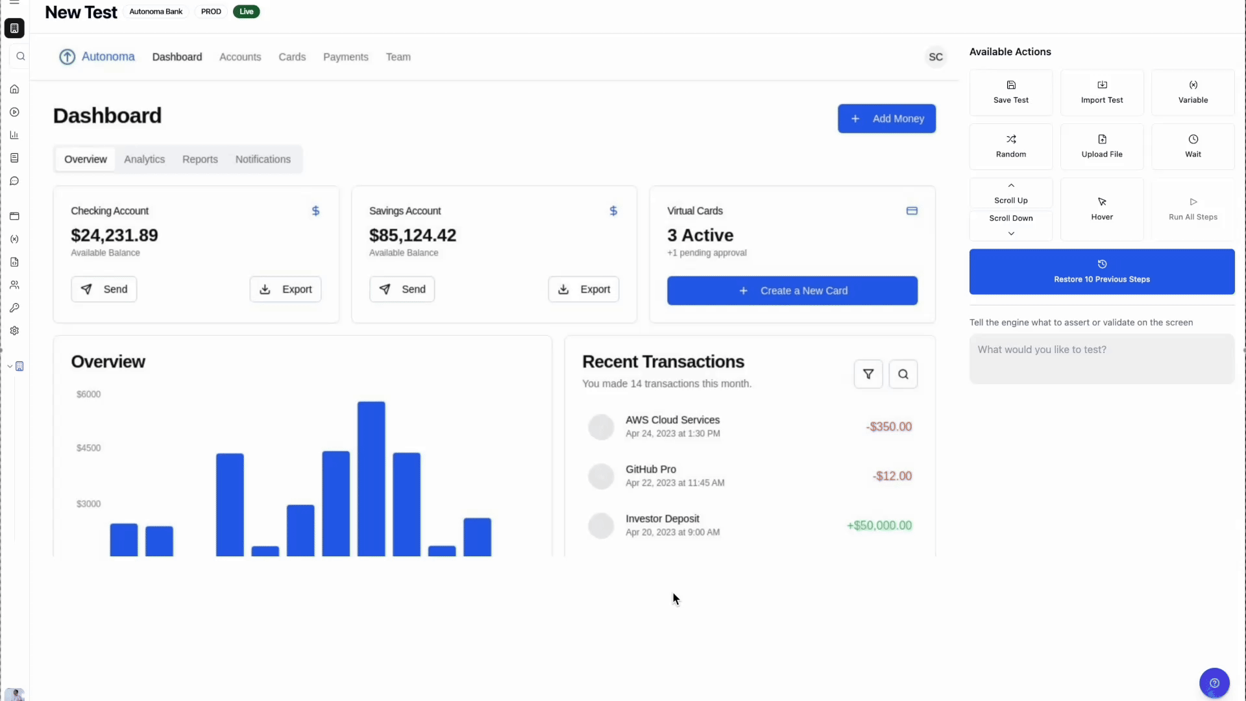Screen dimensions: 1246x701
Task: Click the Add Money button
Action: coord(886,119)
